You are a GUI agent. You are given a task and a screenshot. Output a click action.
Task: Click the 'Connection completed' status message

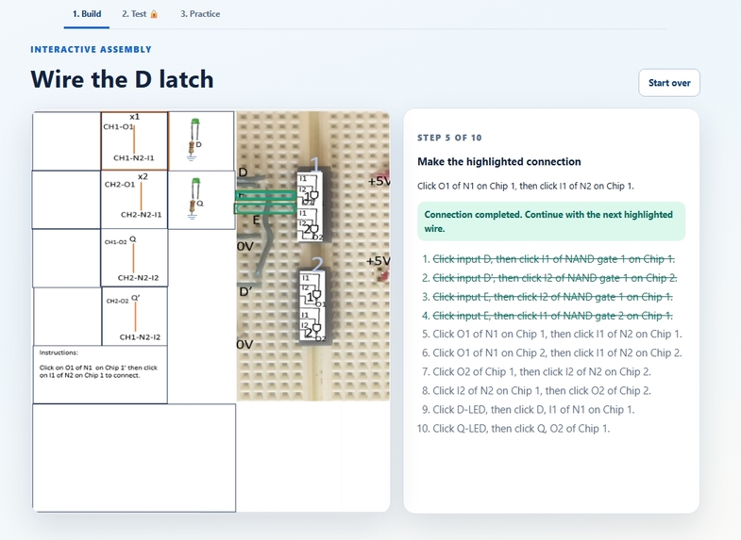pos(551,221)
